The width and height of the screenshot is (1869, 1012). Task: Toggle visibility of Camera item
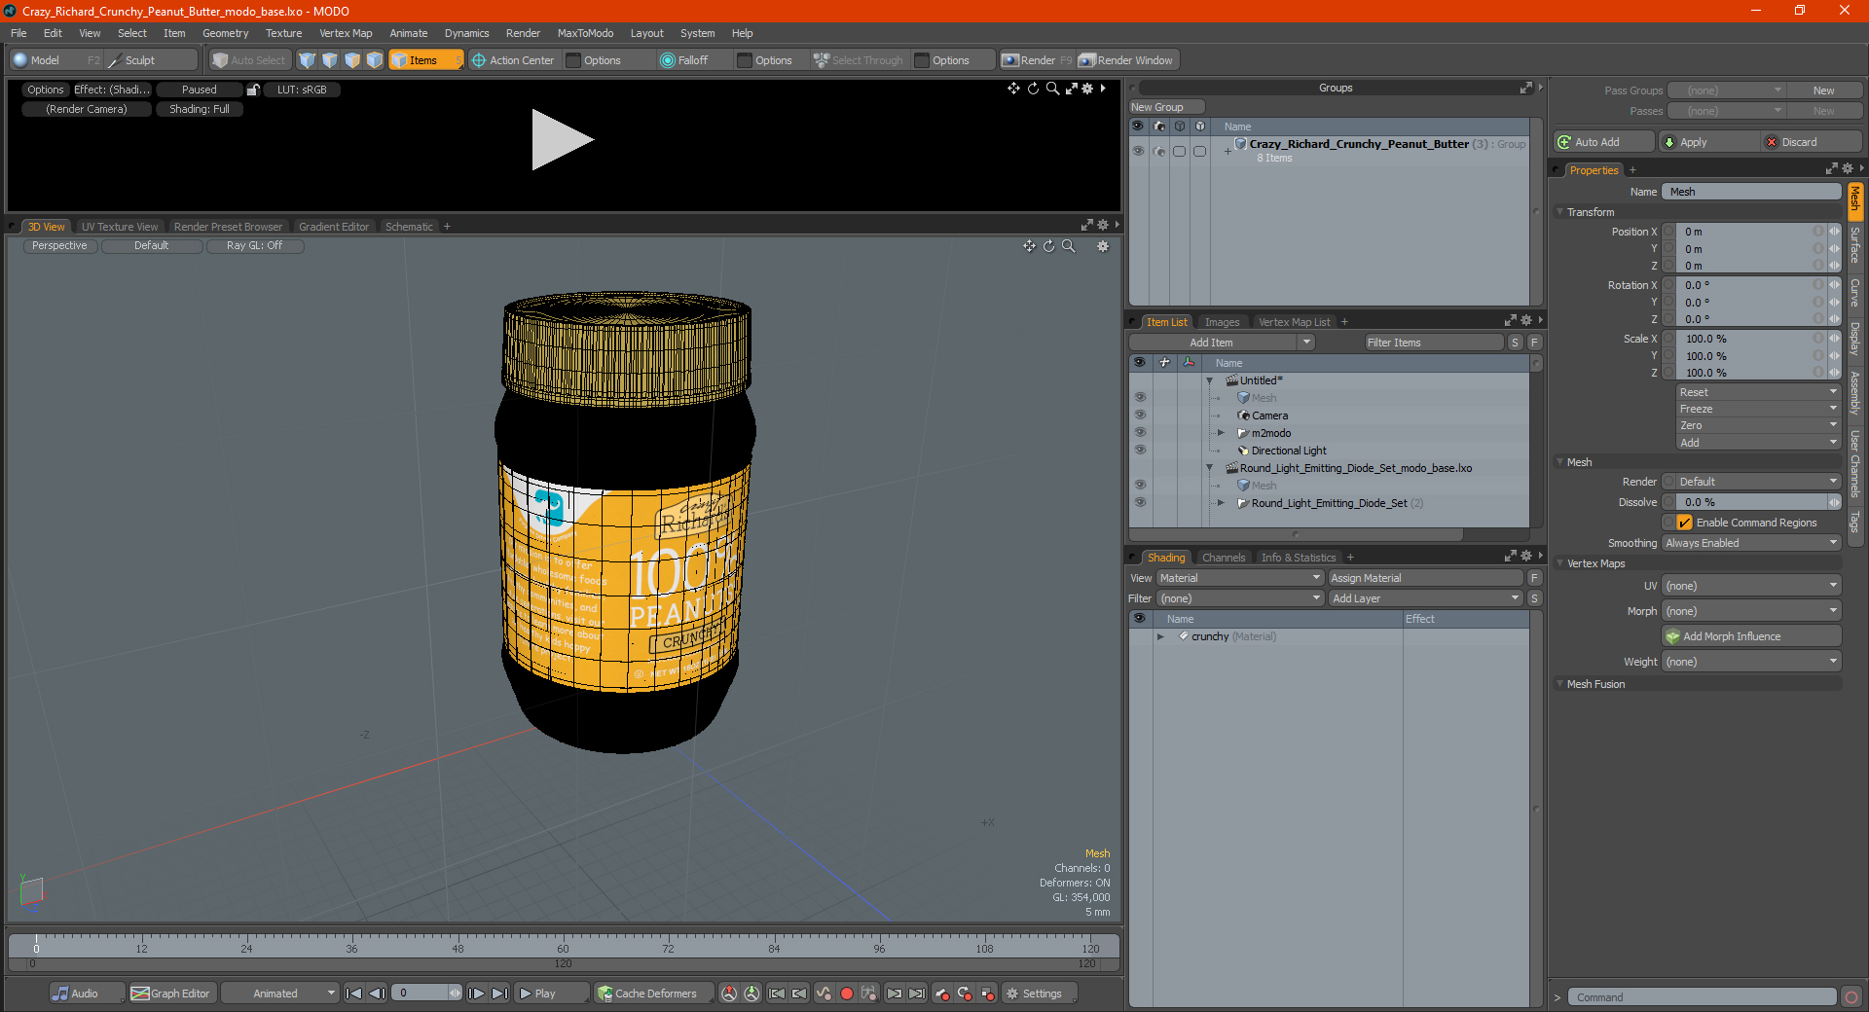1140,416
